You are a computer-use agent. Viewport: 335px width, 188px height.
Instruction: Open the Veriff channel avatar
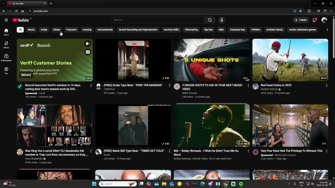(20, 87)
